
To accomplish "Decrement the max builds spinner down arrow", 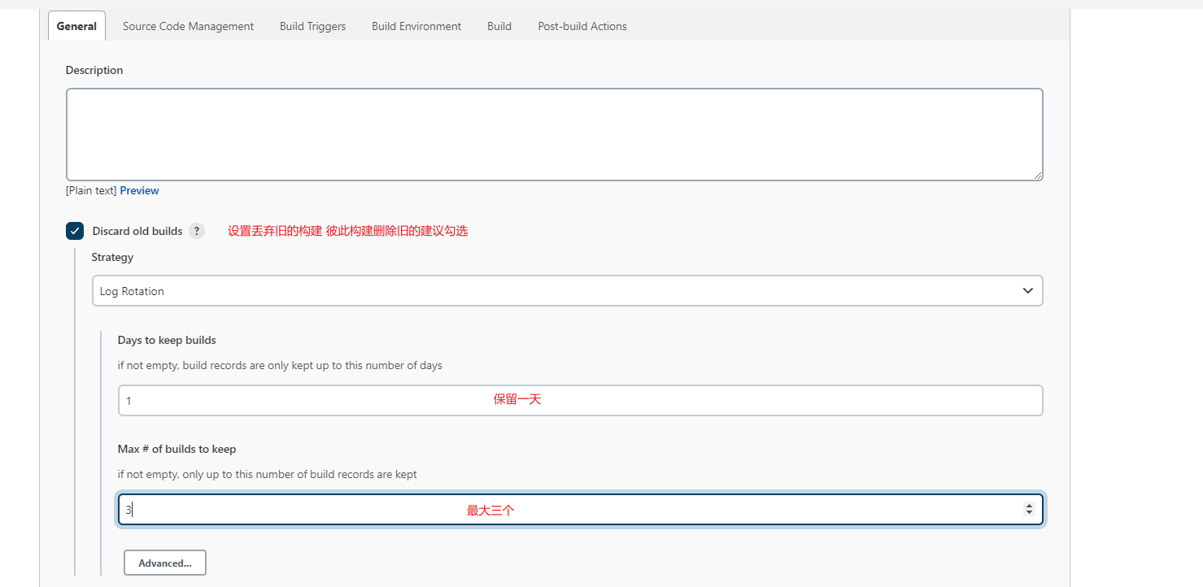I will 1029,513.
